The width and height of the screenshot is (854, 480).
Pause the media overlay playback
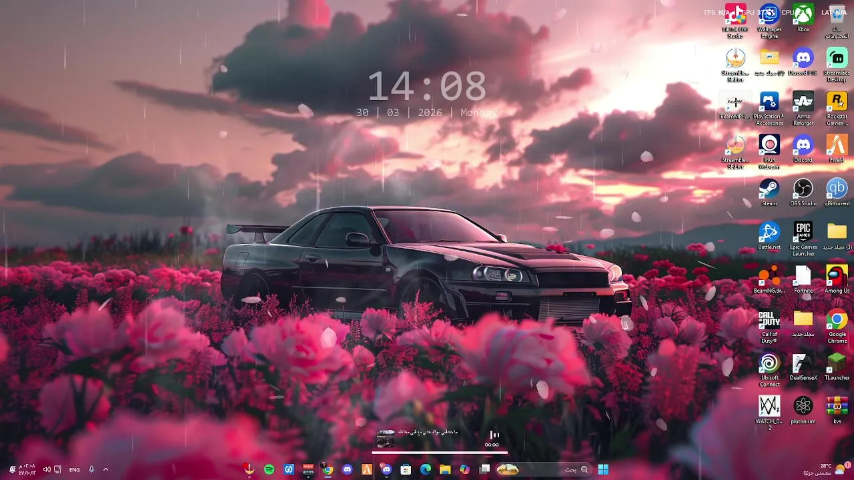pos(494,435)
